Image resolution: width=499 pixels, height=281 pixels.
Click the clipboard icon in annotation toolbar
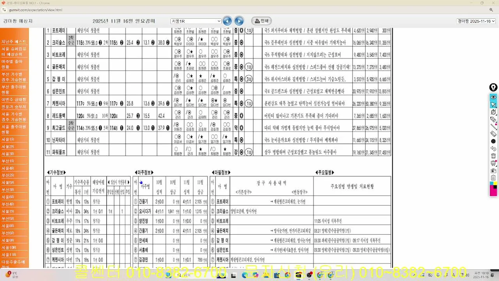(x=493, y=178)
